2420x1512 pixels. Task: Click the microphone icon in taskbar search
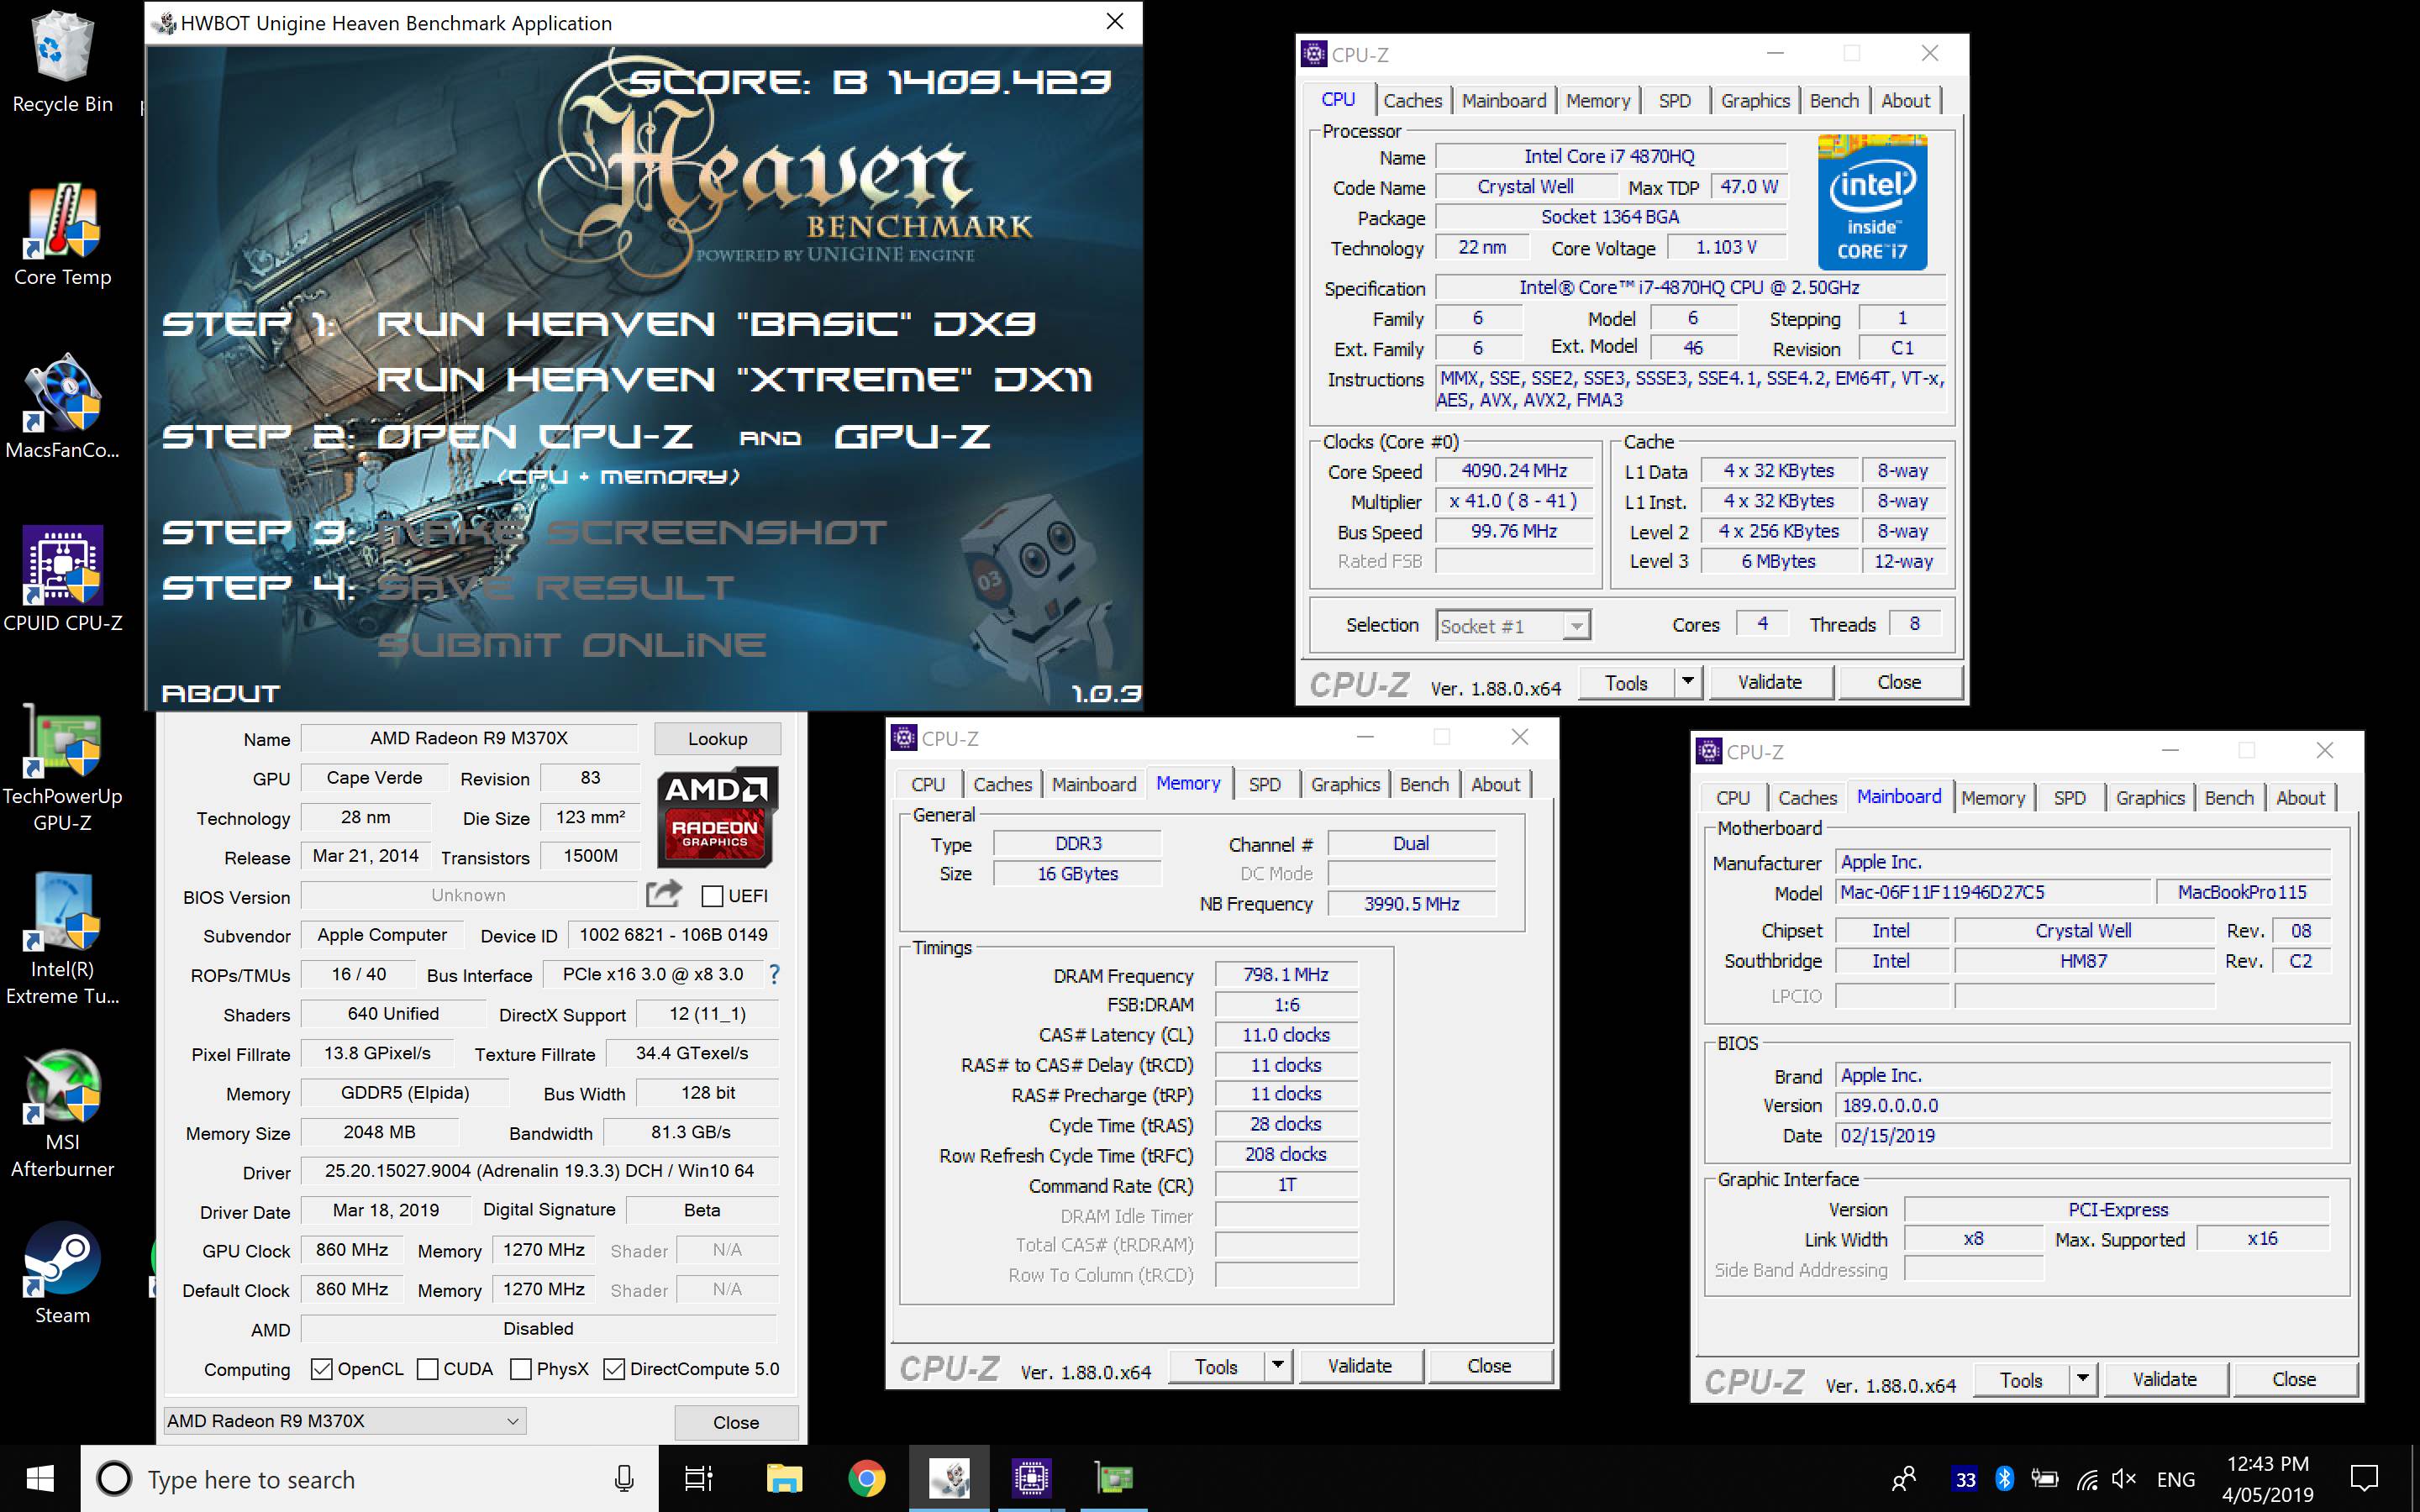[624, 1478]
